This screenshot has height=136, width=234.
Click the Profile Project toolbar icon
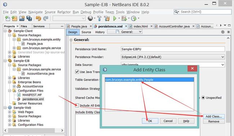pyautogui.click(x=134, y=18)
